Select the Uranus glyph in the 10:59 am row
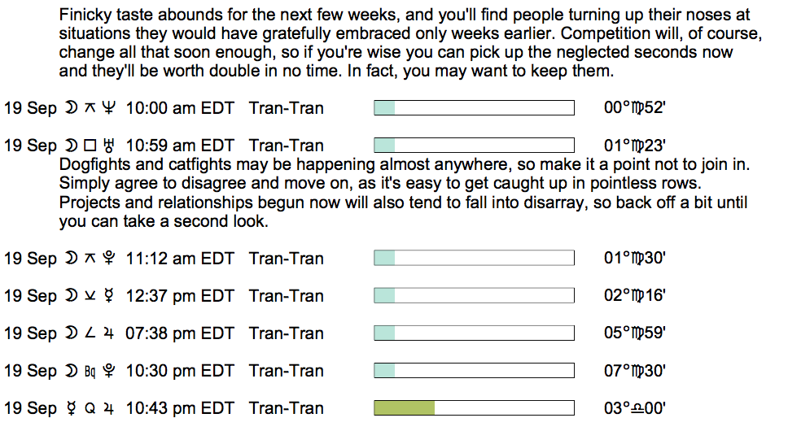Viewport: 788px width, 431px height. pos(107,146)
